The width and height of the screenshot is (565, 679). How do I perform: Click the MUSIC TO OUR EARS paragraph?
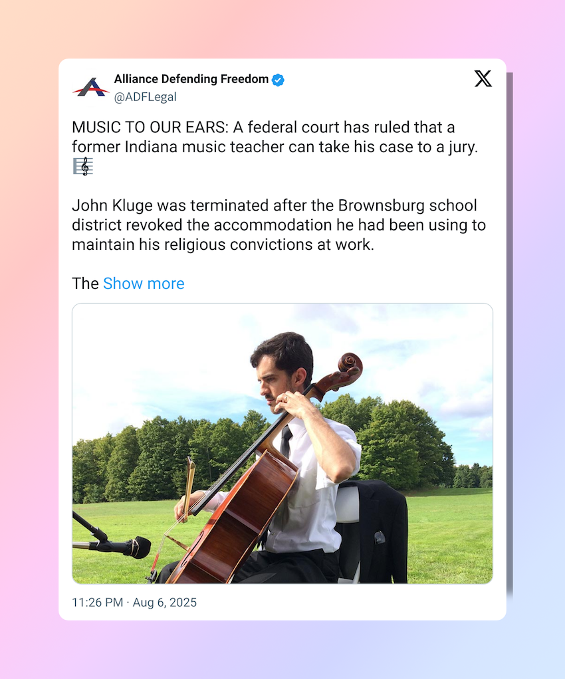(x=275, y=146)
